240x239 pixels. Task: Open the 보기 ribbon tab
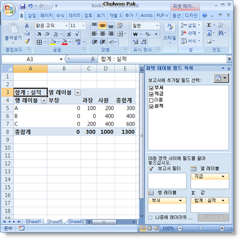point(101,15)
